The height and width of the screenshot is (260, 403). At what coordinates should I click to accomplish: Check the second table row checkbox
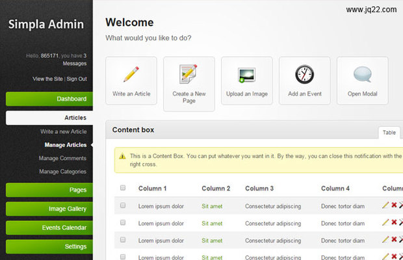[x=123, y=222]
